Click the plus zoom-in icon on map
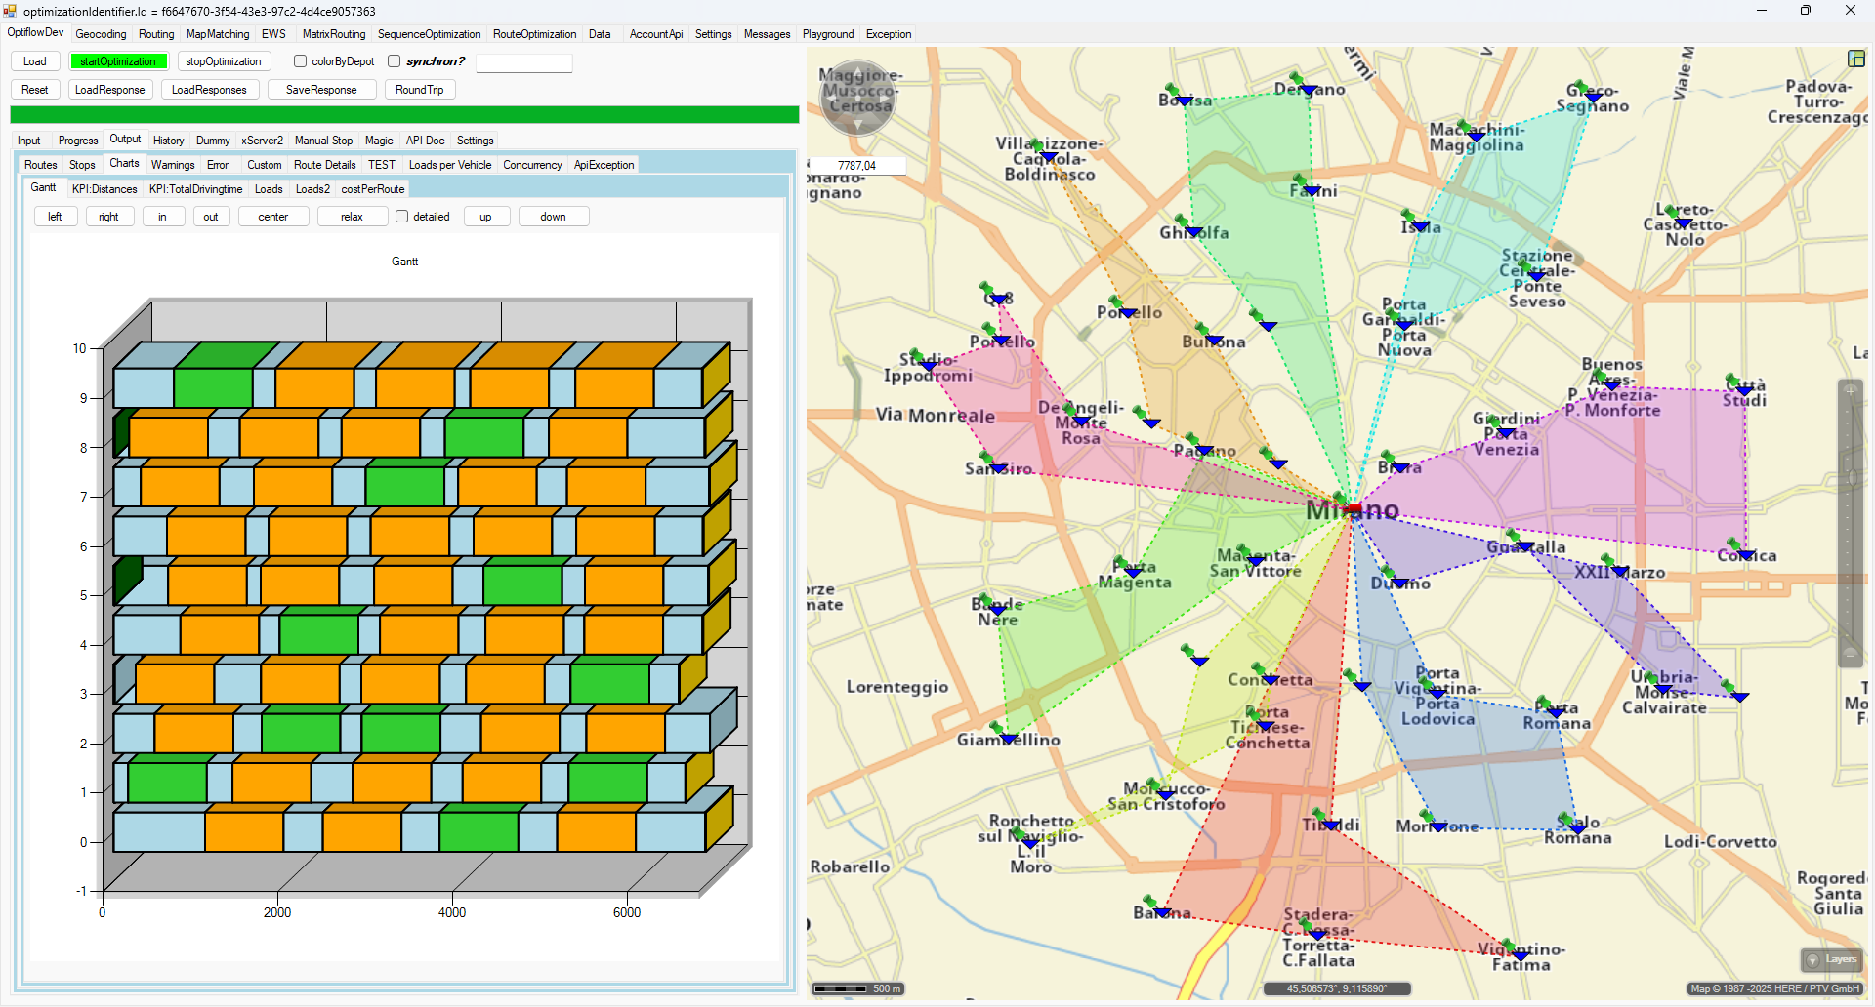The image size is (1875, 1007). click(x=1850, y=391)
